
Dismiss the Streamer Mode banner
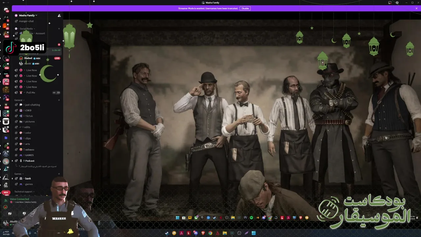pos(416,8)
